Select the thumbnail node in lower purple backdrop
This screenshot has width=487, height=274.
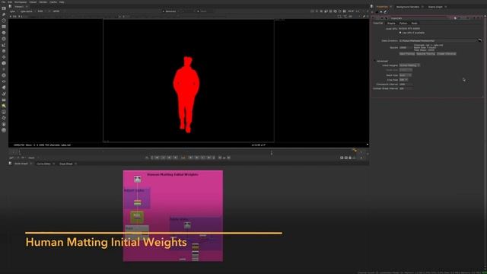(x=187, y=225)
